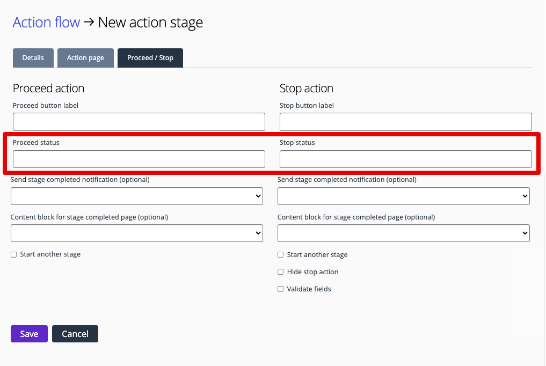The width and height of the screenshot is (546, 366).
Task: Open Content block dropdown under Stop action
Action: (403, 233)
